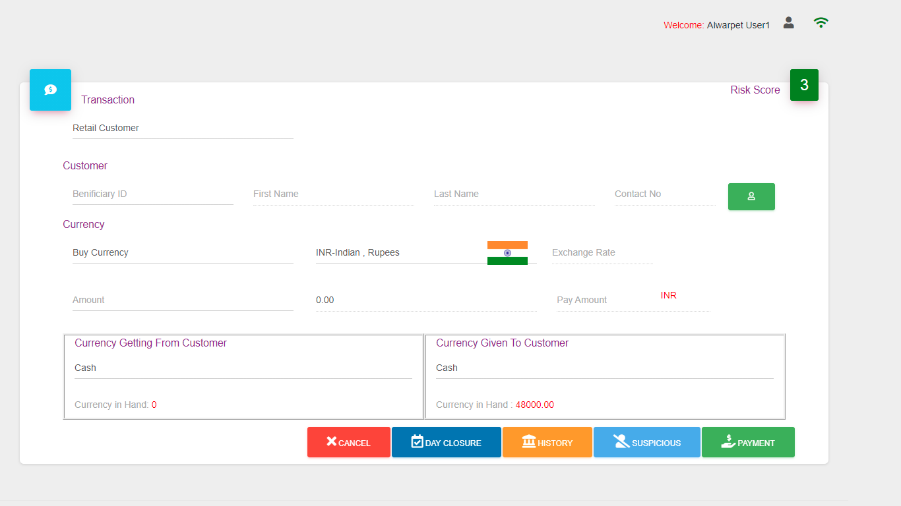
Task: Cancel the transaction with red button
Action: [x=349, y=442]
